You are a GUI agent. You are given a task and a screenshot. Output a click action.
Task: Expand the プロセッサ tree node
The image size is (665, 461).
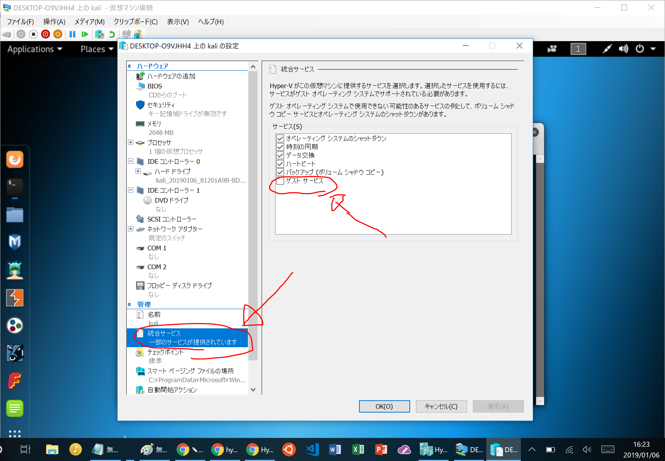pyautogui.click(x=131, y=142)
